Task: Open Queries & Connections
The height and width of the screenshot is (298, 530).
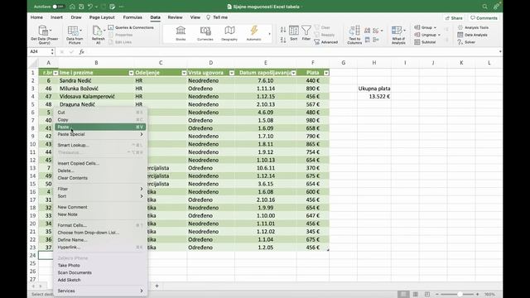Action: (131, 27)
